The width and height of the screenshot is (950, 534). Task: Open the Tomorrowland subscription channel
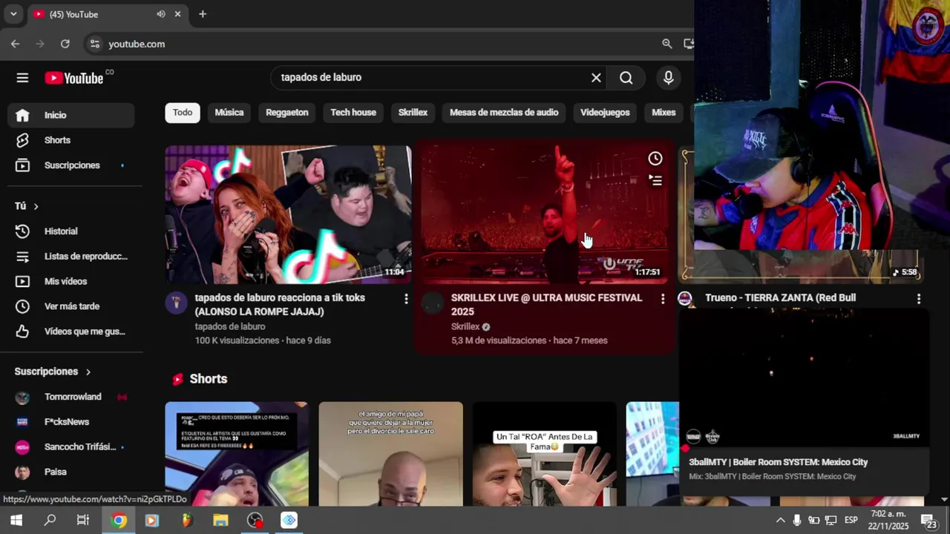point(71,397)
